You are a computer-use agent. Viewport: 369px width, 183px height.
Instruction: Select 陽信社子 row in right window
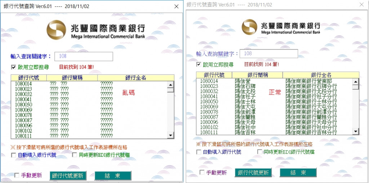pyautogui.click(x=274, y=97)
